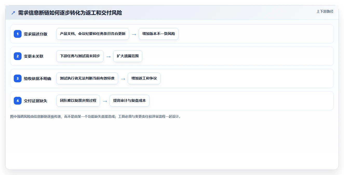Click the 上下游路径 label
344x175 pixels.
(325, 12)
